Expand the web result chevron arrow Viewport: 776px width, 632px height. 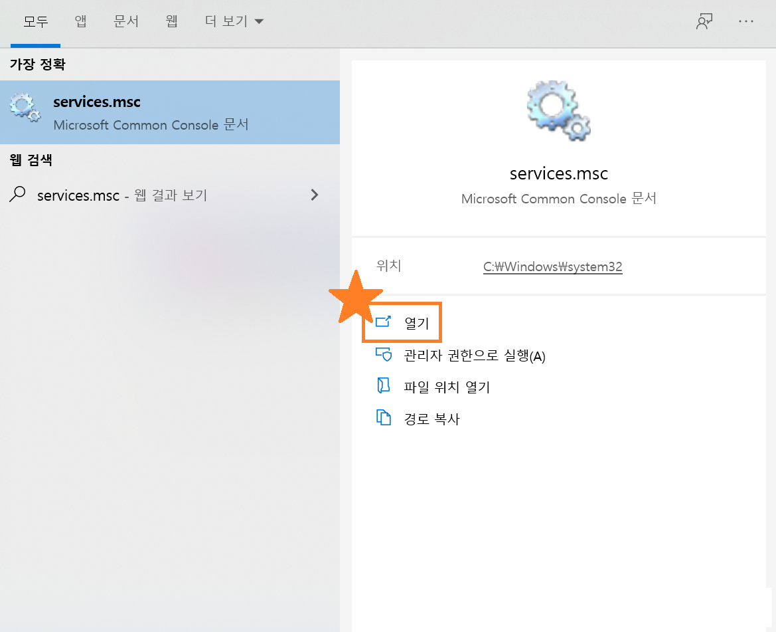point(314,195)
